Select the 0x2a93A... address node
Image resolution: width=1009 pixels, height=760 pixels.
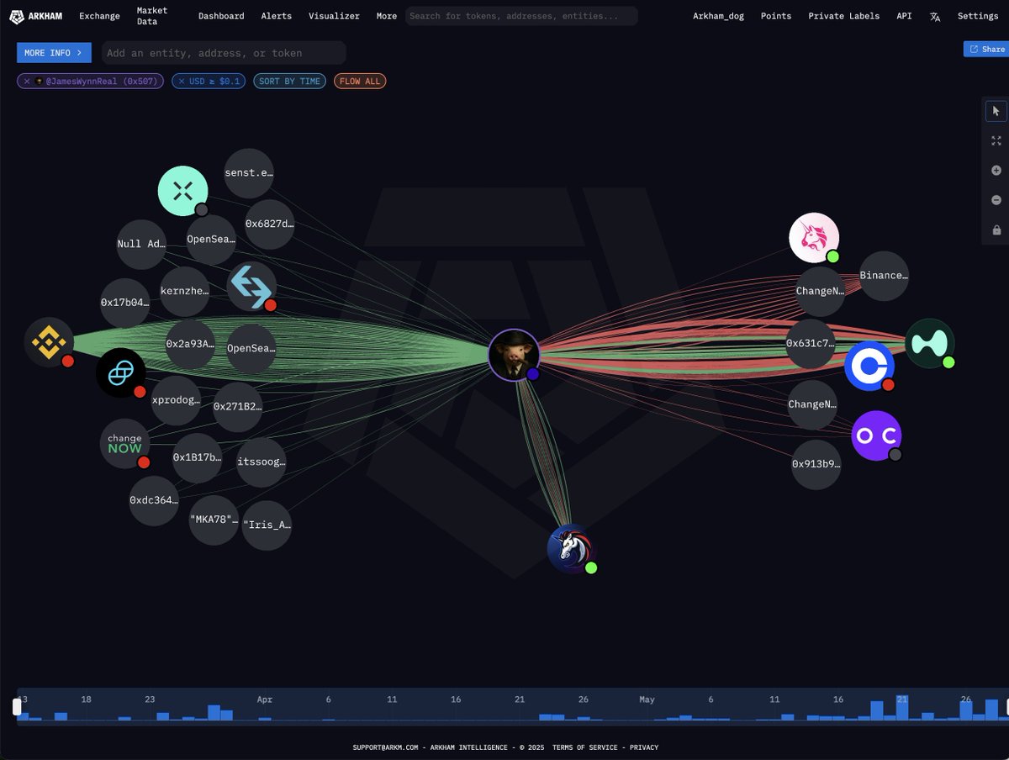point(190,345)
